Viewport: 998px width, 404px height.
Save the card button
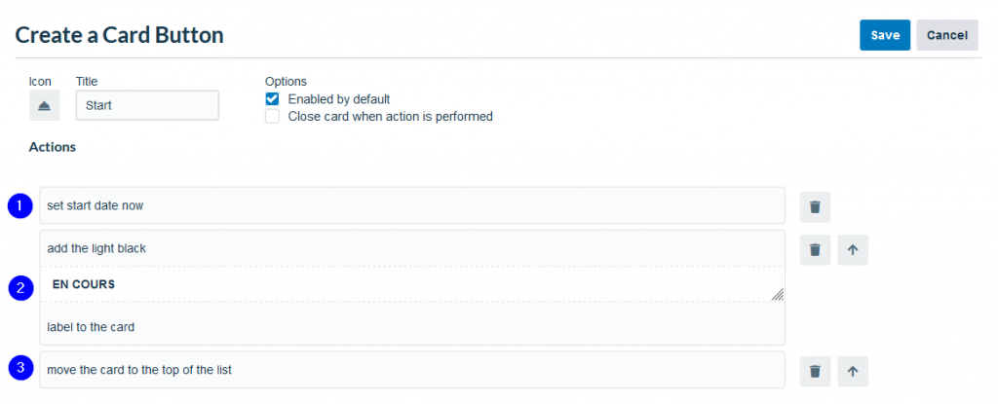[885, 35]
